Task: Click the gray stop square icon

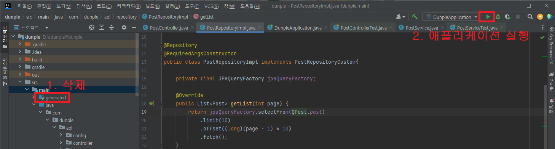Action: click(x=517, y=17)
